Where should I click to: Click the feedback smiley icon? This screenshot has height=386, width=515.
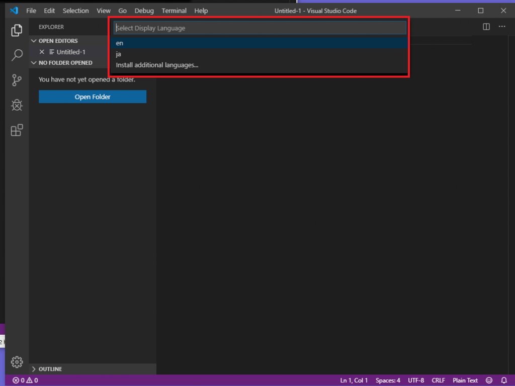pyautogui.click(x=489, y=380)
